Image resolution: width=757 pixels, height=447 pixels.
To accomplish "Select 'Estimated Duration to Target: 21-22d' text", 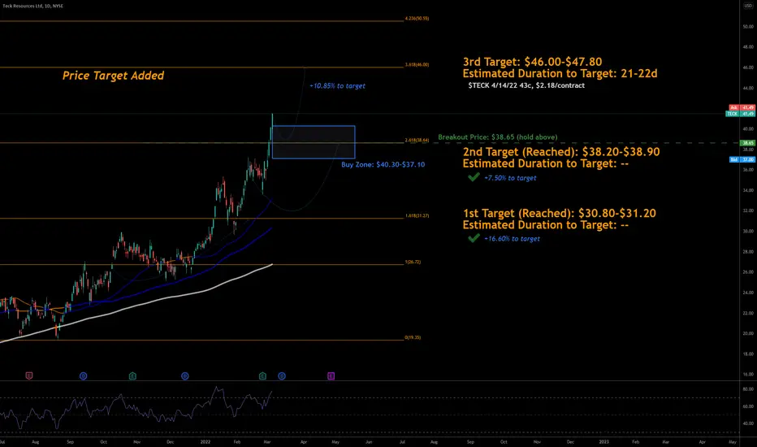I will 560,73.
